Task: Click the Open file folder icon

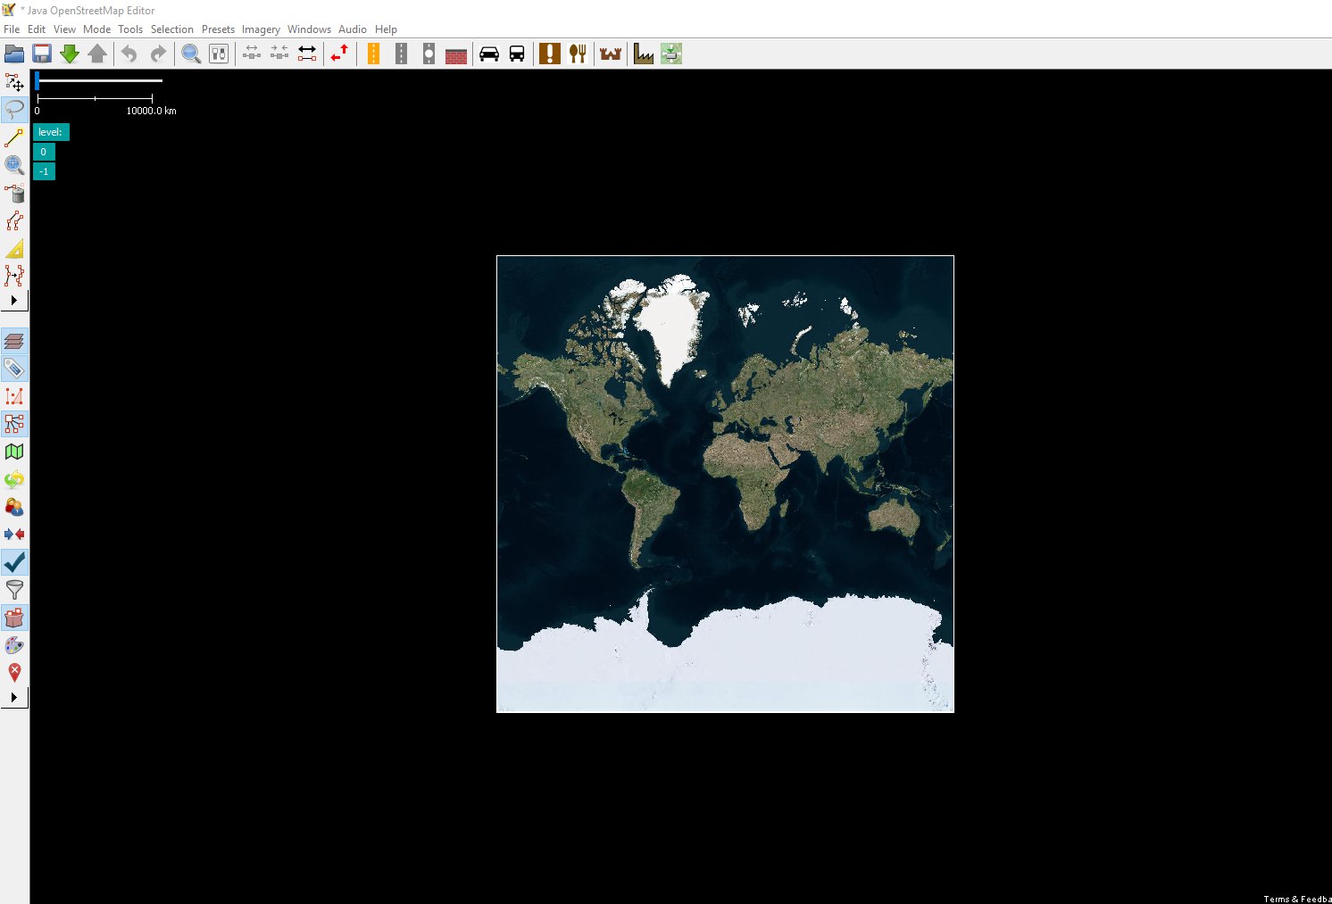Action: click(x=14, y=54)
